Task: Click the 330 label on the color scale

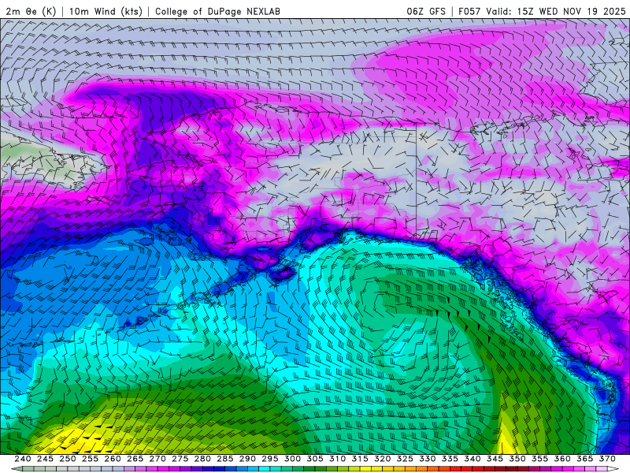Action: click(428, 459)
